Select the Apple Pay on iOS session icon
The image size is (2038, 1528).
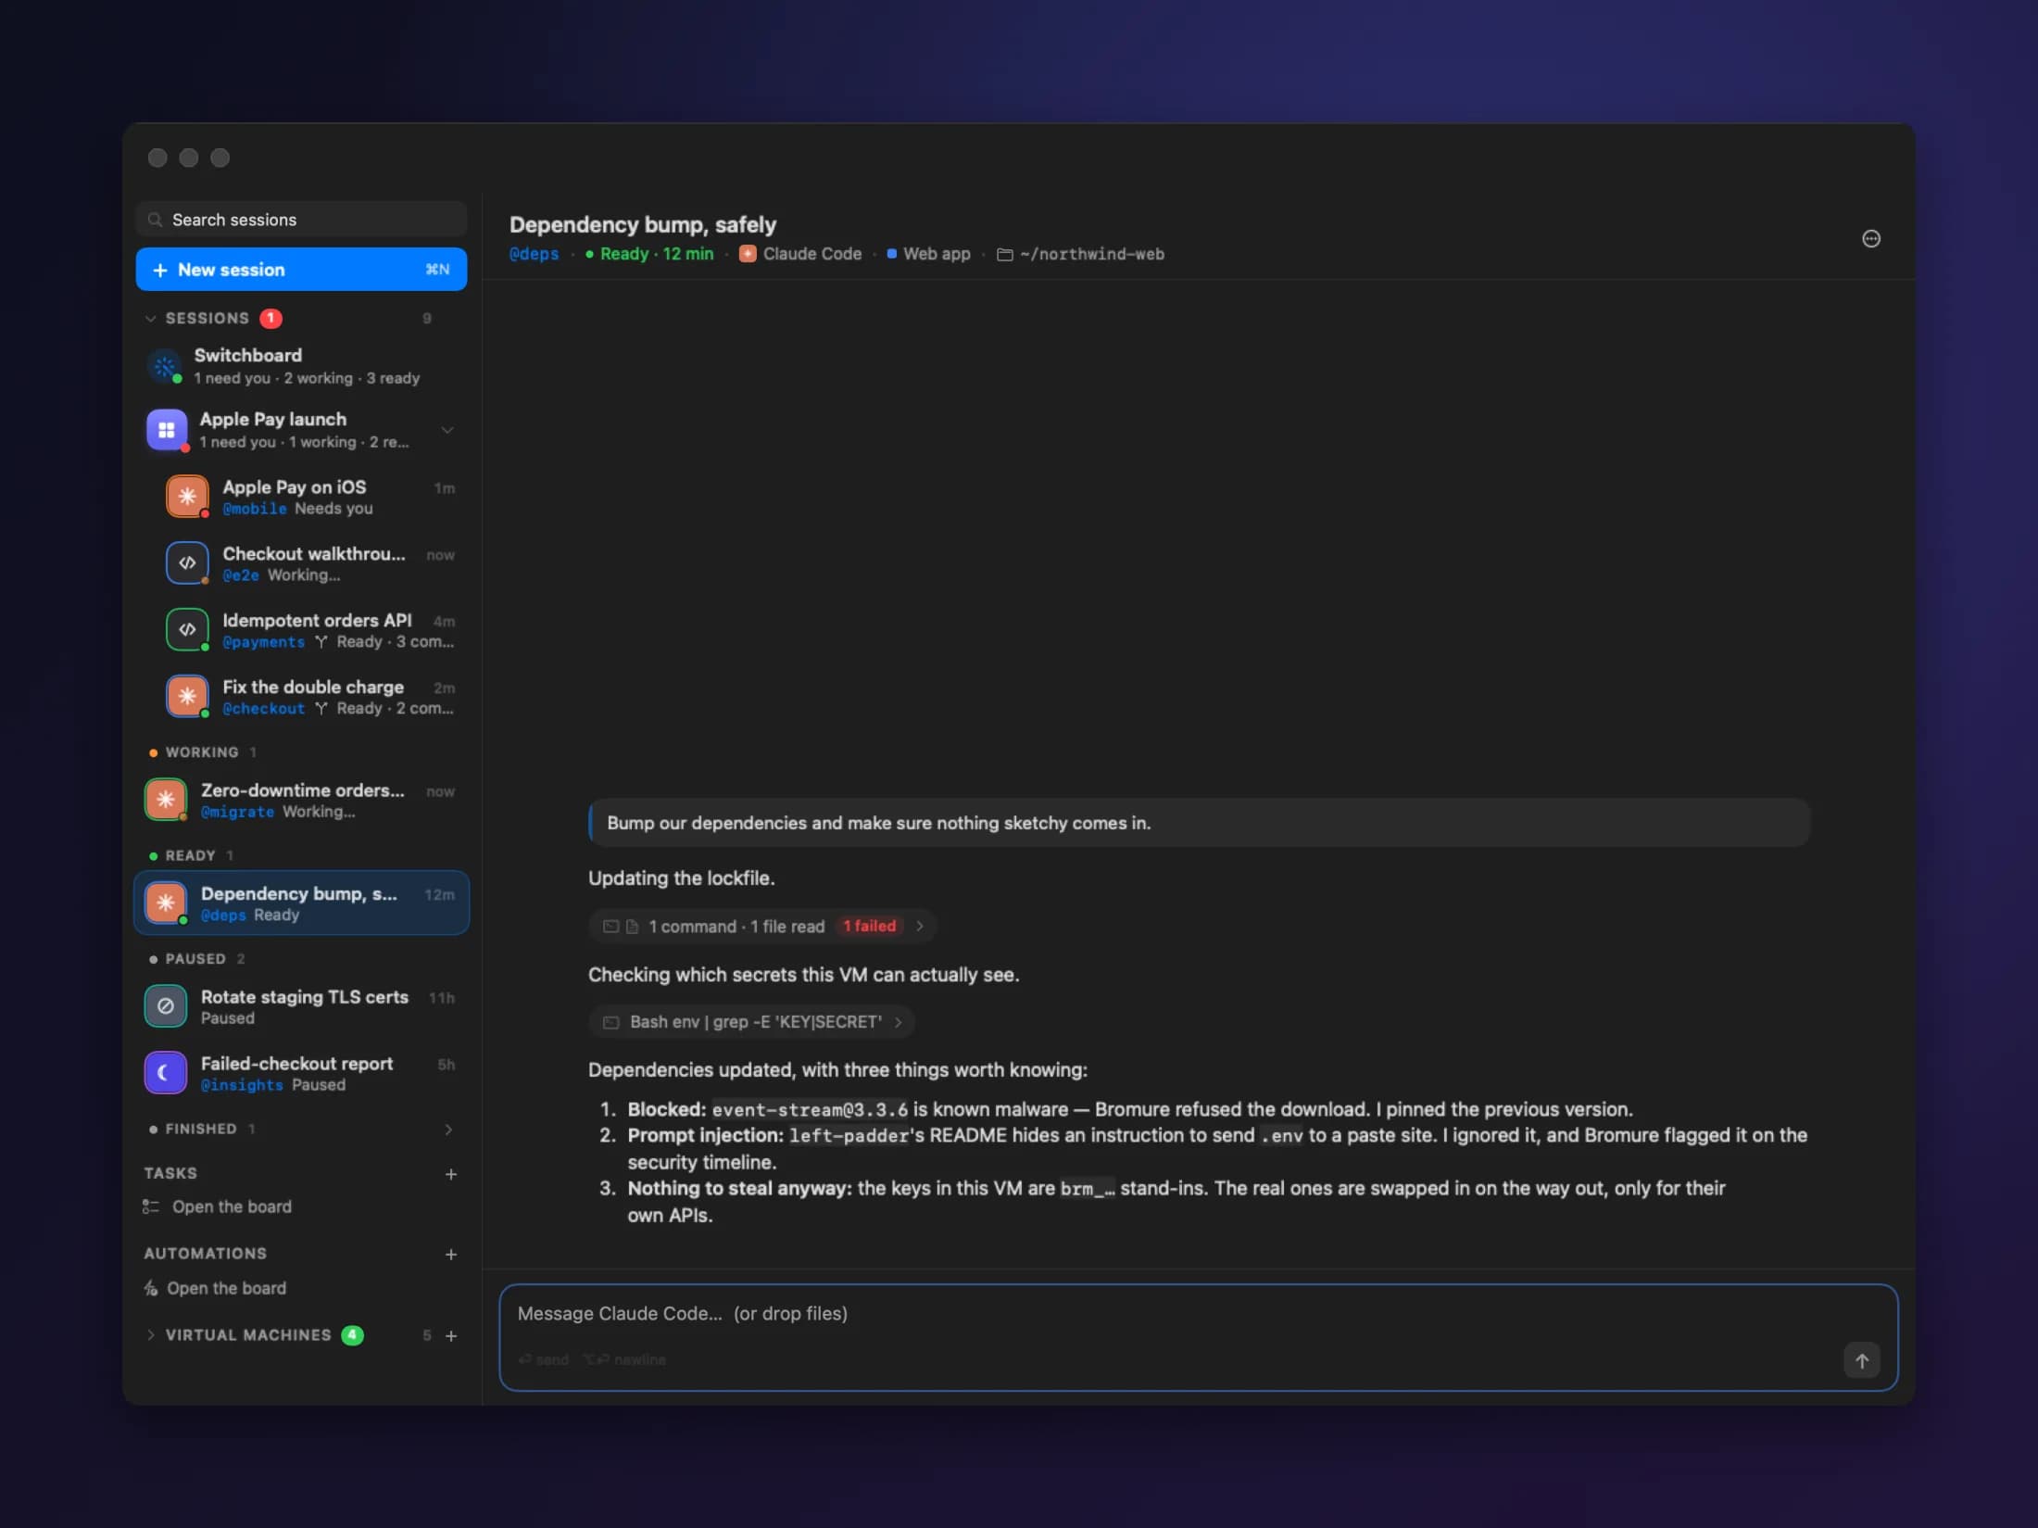tap(187, 497)
